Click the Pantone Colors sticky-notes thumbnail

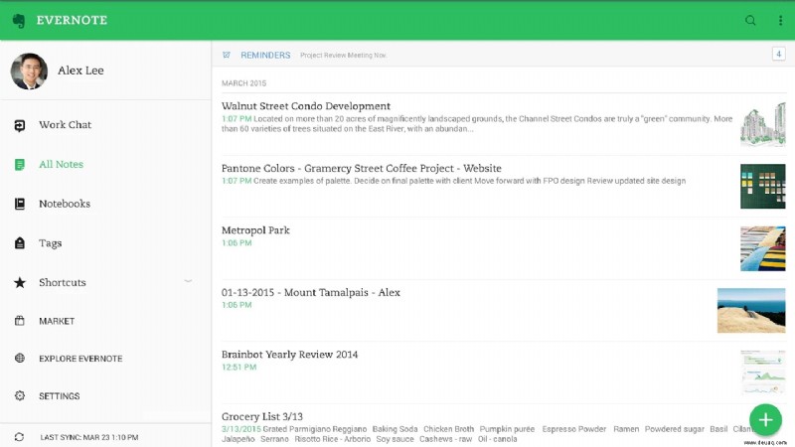click(763, 186)
